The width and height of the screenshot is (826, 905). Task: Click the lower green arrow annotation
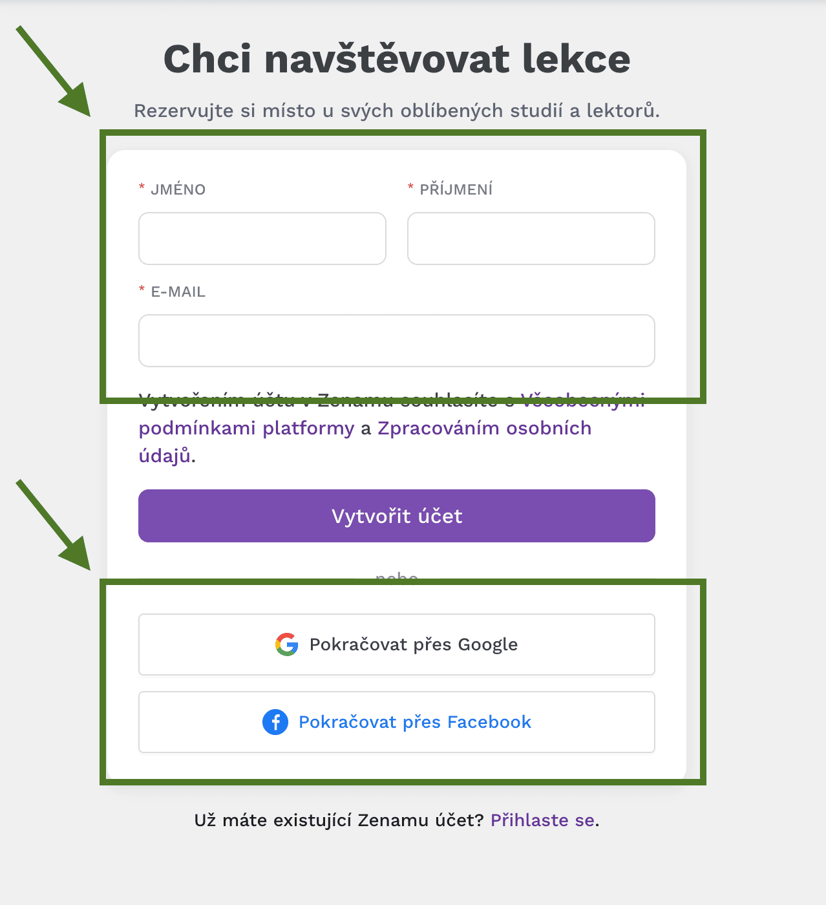tap(54, 526)
